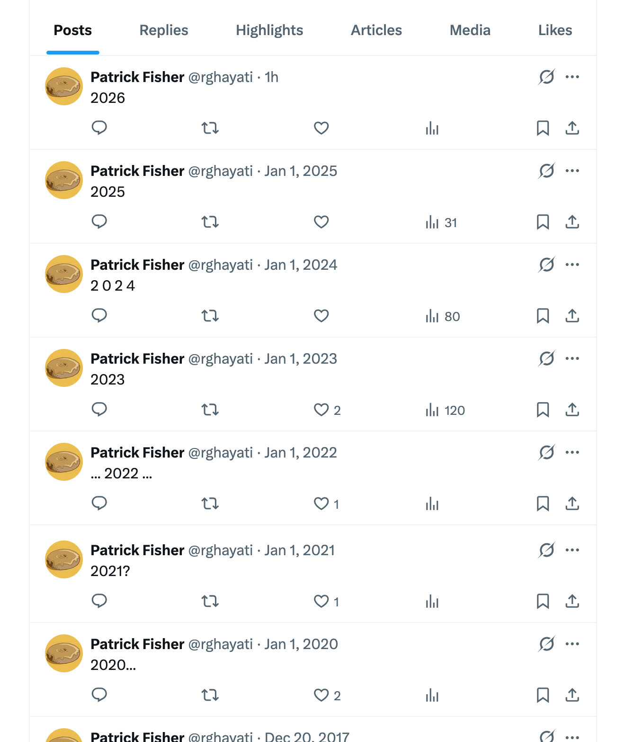This screenshot has width=625, height=742.
Task: Bookmark the 2 0 2 4 post
Action: tap(543, 316)
